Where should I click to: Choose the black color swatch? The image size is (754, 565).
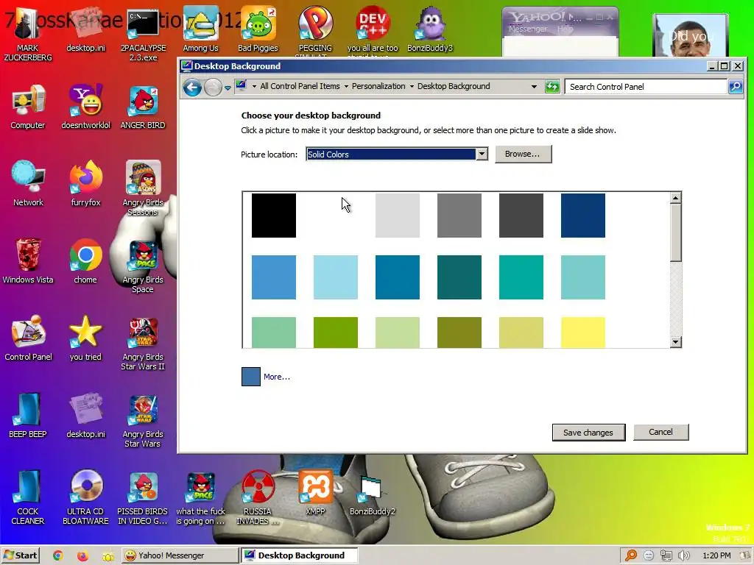click(x=274, y=216)
